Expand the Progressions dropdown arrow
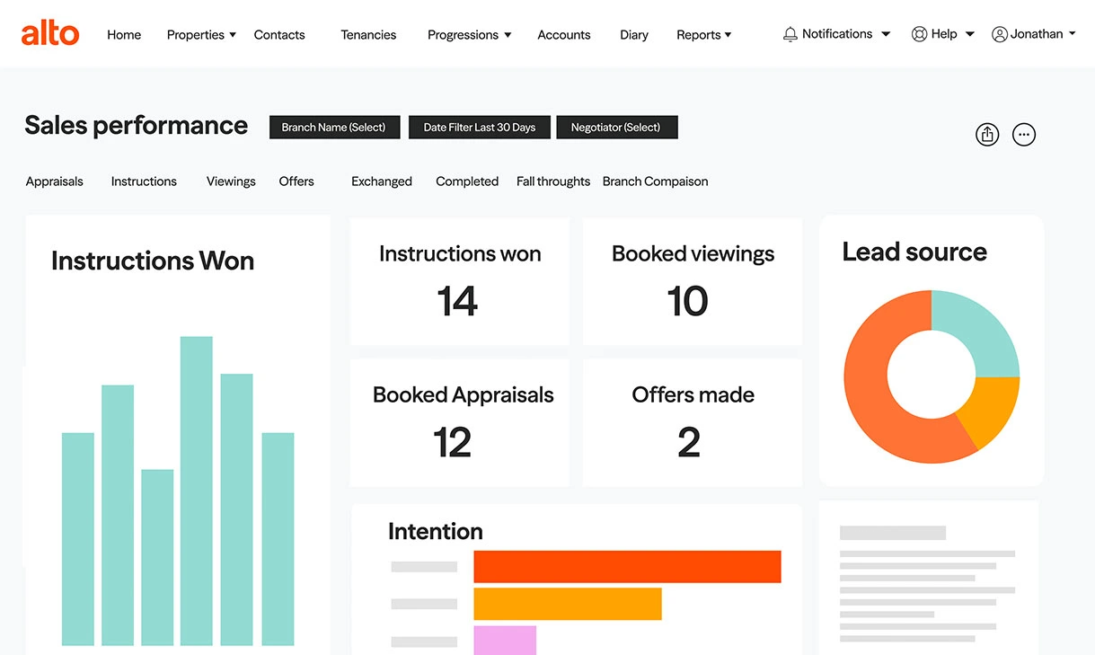Viewport: 1095px width, 655px height. pyautogui.click(x=508, y=35)
